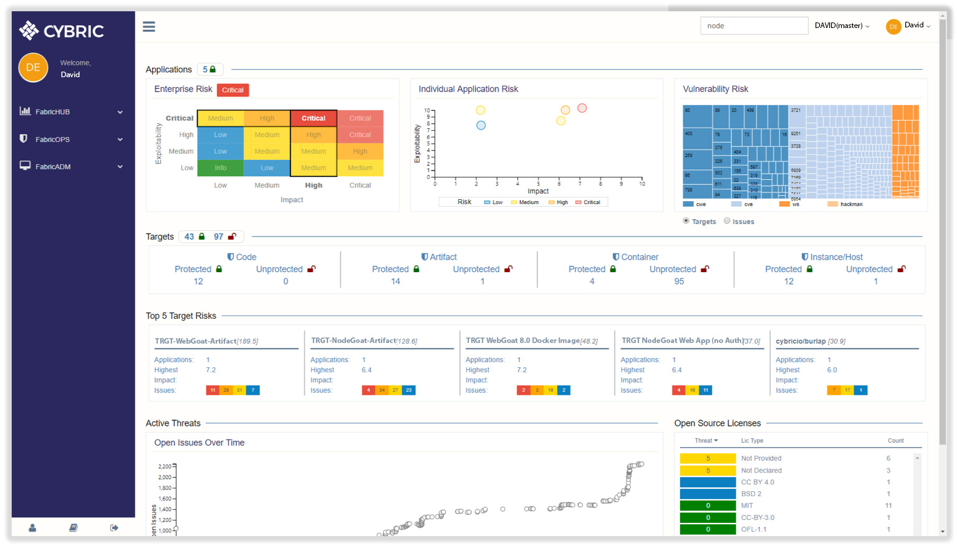Toggle the Code Protected lock filter
957x546 pixels.
click(x=218, y=268)
